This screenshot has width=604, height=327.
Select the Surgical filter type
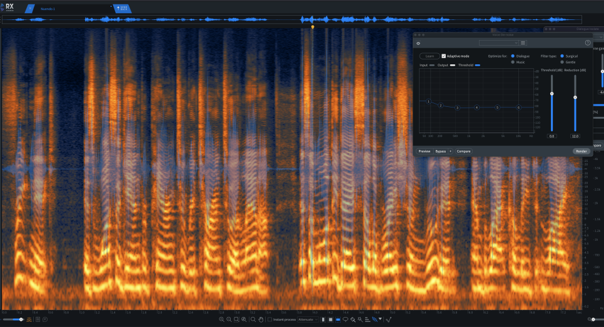point(562,56)
